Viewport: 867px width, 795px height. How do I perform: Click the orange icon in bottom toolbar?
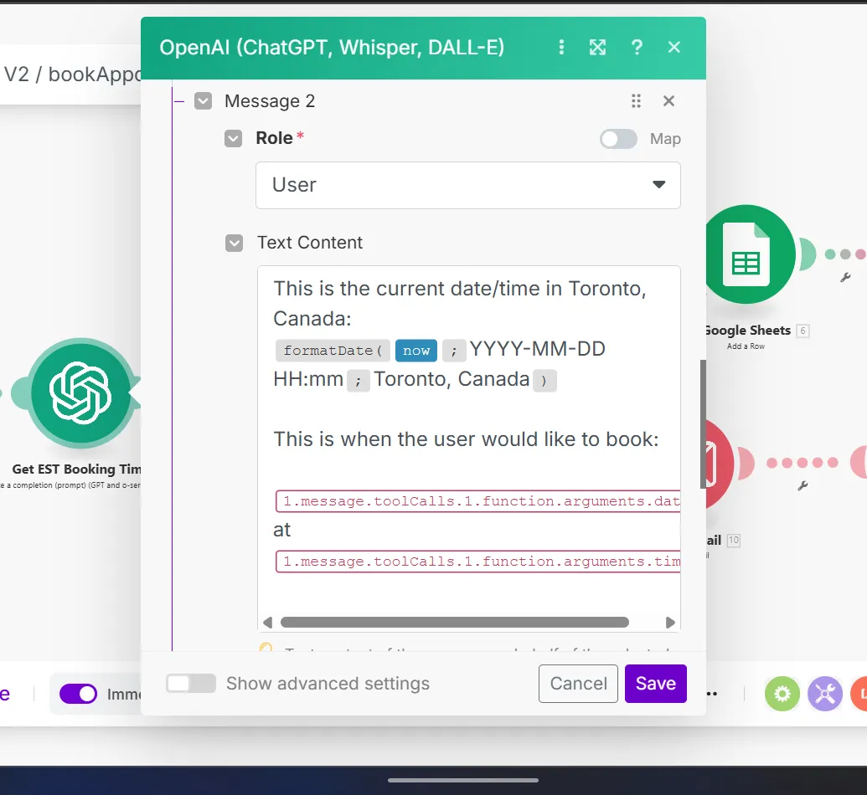click(859, 694)
